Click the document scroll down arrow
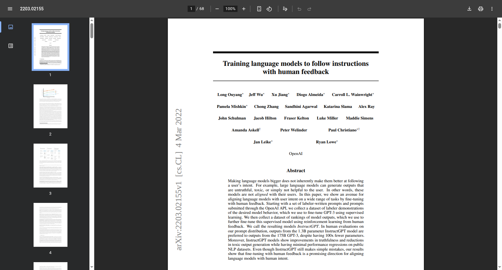 tap(499, 267)
